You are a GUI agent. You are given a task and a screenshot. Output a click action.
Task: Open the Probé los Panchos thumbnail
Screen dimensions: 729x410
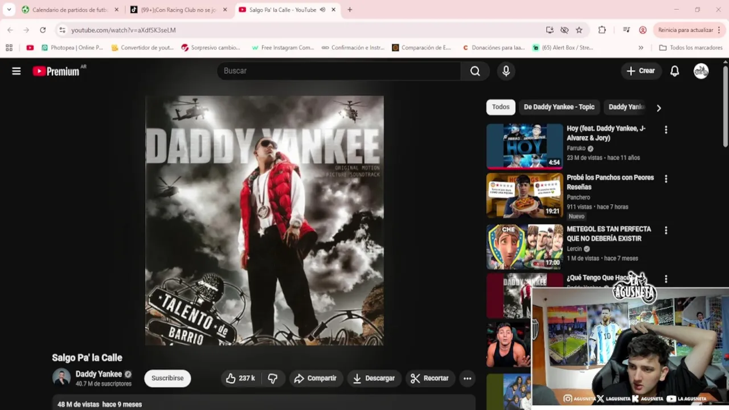(x=525, y=195)
